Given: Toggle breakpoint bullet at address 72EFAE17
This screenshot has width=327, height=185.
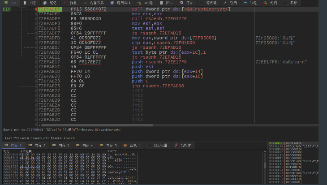Looking at the screenshot, I should point(36,61).
